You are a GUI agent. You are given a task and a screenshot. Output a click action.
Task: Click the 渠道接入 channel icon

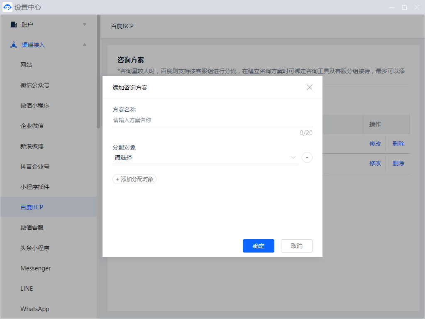point(14,45)
